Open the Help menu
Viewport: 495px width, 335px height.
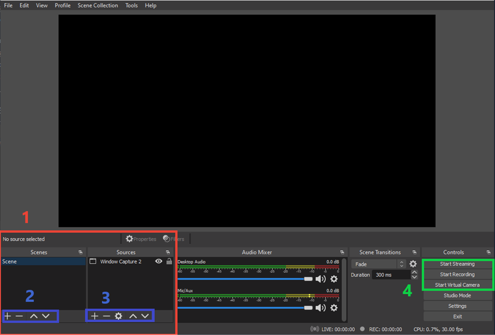point(150,5)
